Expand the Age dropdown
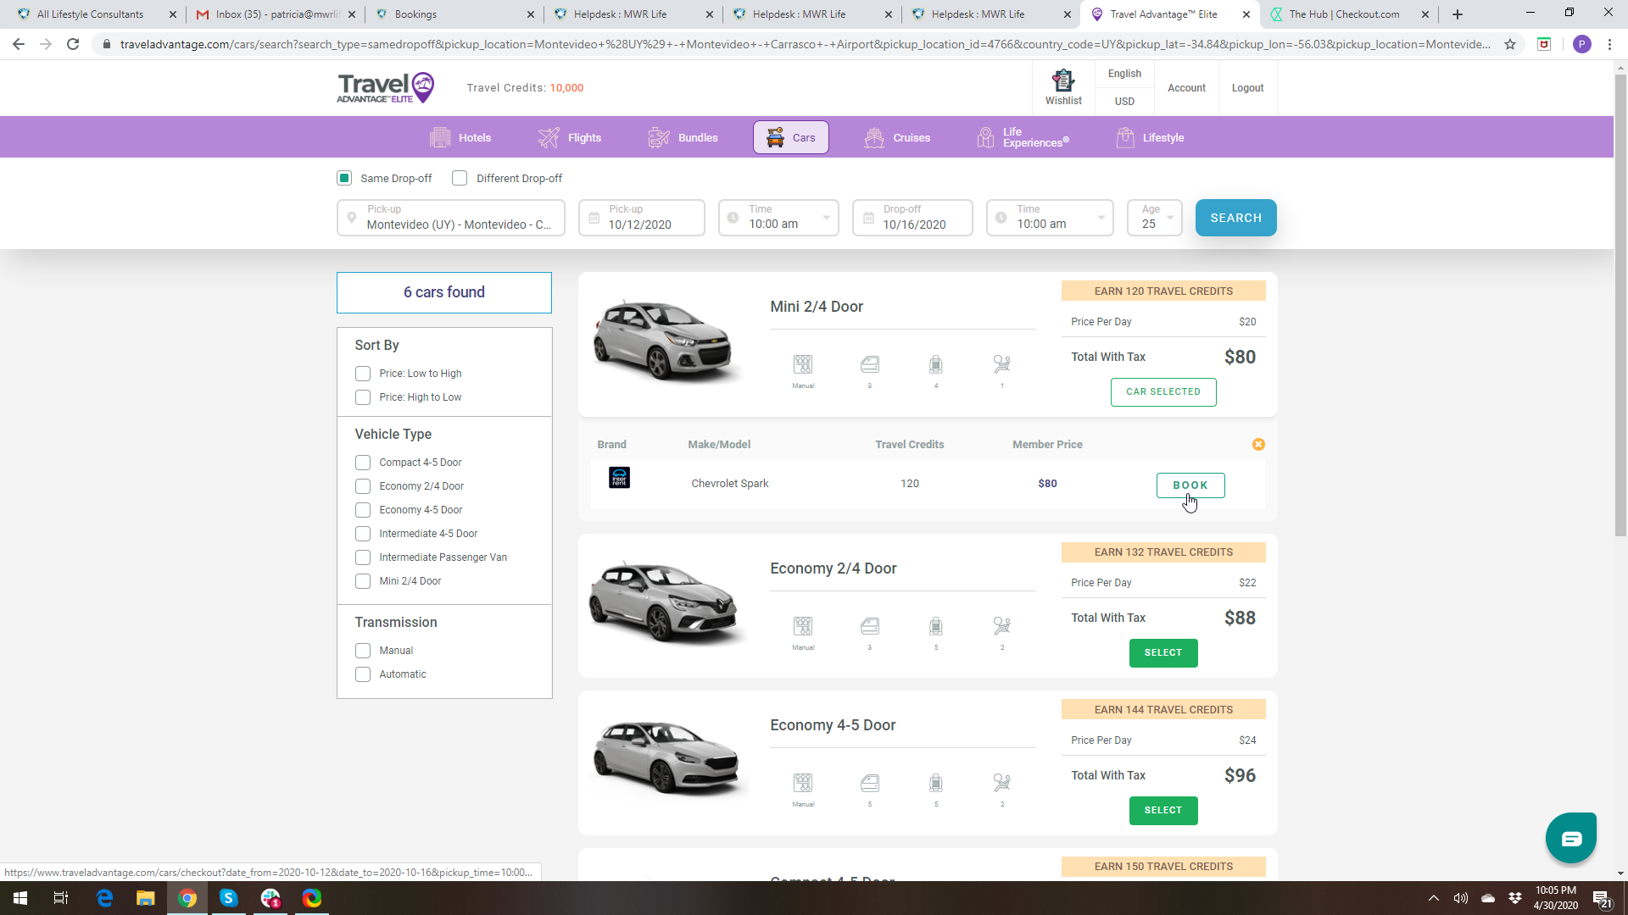Image resolution: width=1628 pixels, height=915 pixels. coord(1155,218)
